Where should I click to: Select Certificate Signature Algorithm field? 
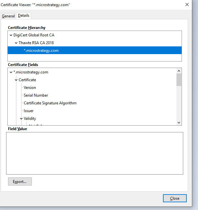[50, 103]
